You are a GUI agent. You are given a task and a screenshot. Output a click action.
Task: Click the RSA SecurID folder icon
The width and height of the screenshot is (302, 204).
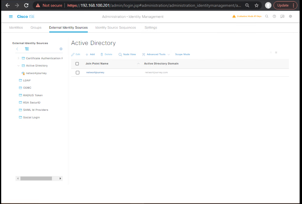(20, 102)
